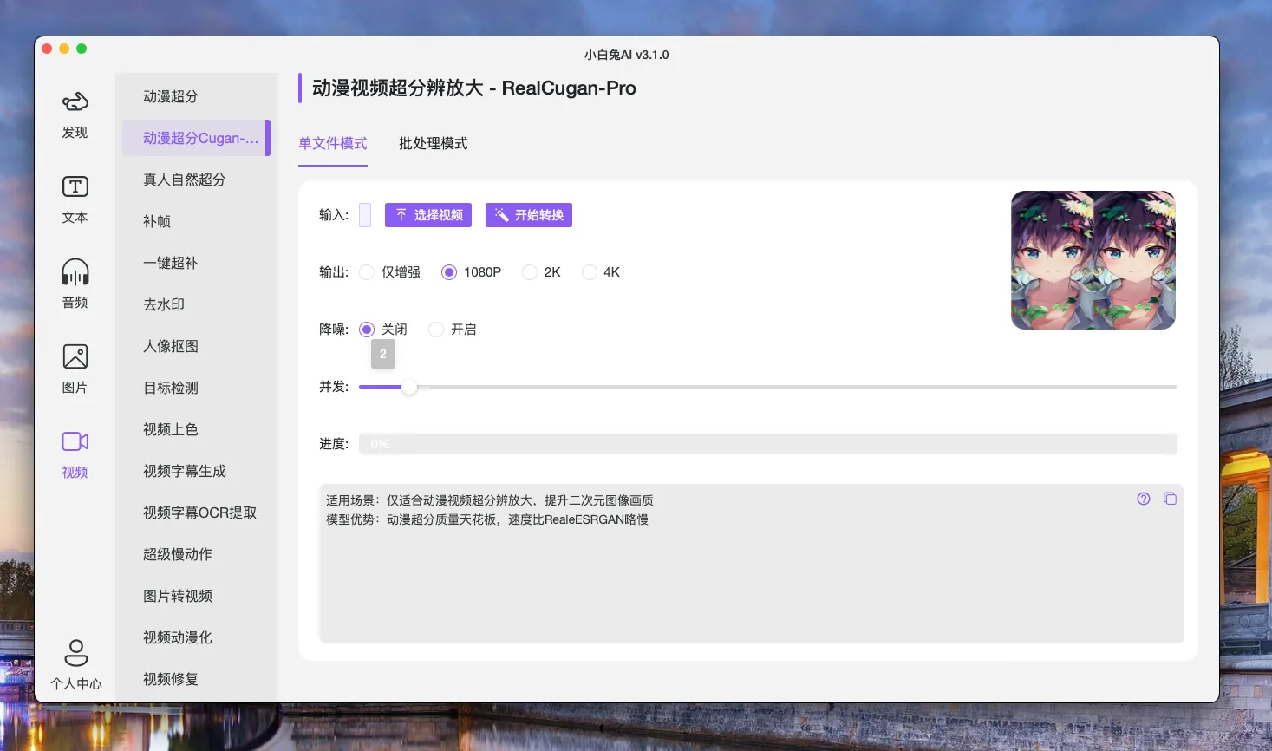Open 人像抠图 menu item
The image size is (1272, 751).
196,346
